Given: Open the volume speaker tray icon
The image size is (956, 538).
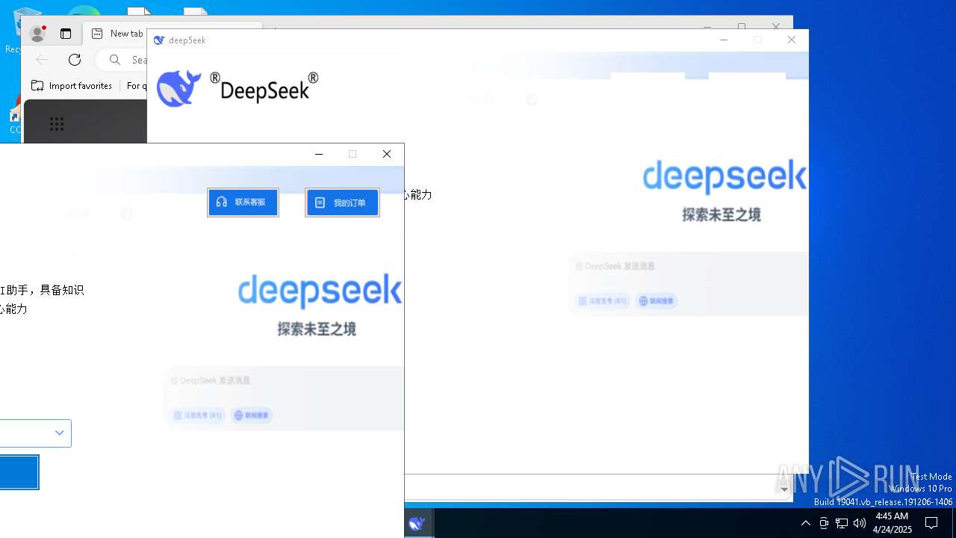Looking at the screenshot, I should [860, 523].
